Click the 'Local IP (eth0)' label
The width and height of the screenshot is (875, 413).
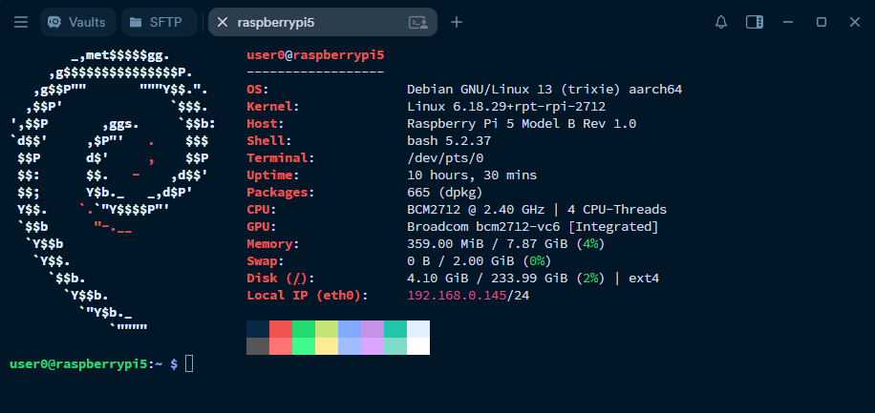pos(304,296)
